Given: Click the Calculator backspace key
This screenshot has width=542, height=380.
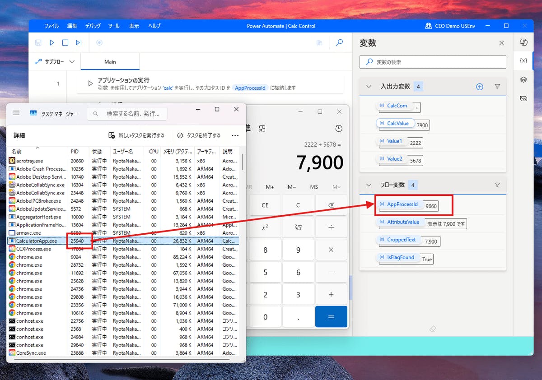Looking at the screenshot, I should pyautogui.click(x=331, y=205).
